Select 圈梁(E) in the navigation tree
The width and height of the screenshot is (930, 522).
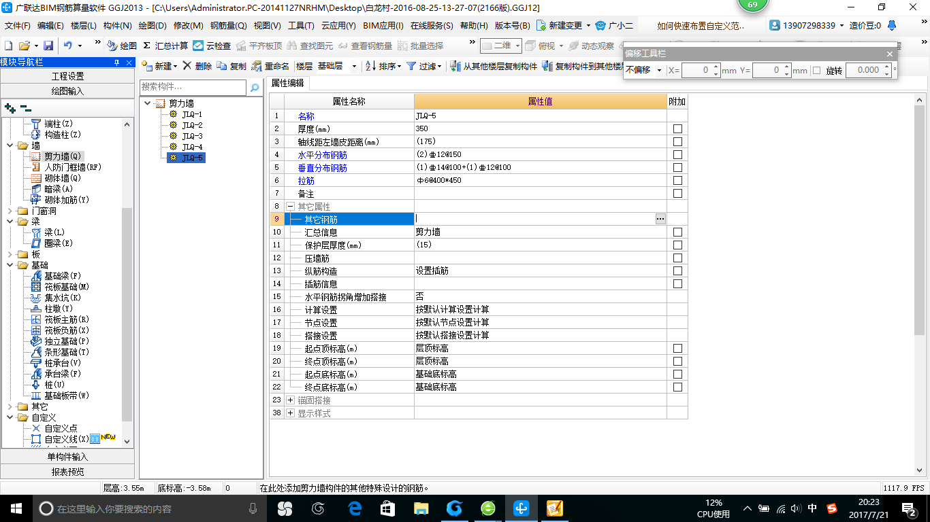[59, 243]
